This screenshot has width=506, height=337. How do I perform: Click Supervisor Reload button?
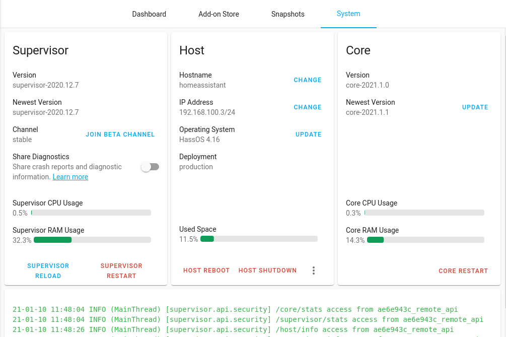click(48, 271)
